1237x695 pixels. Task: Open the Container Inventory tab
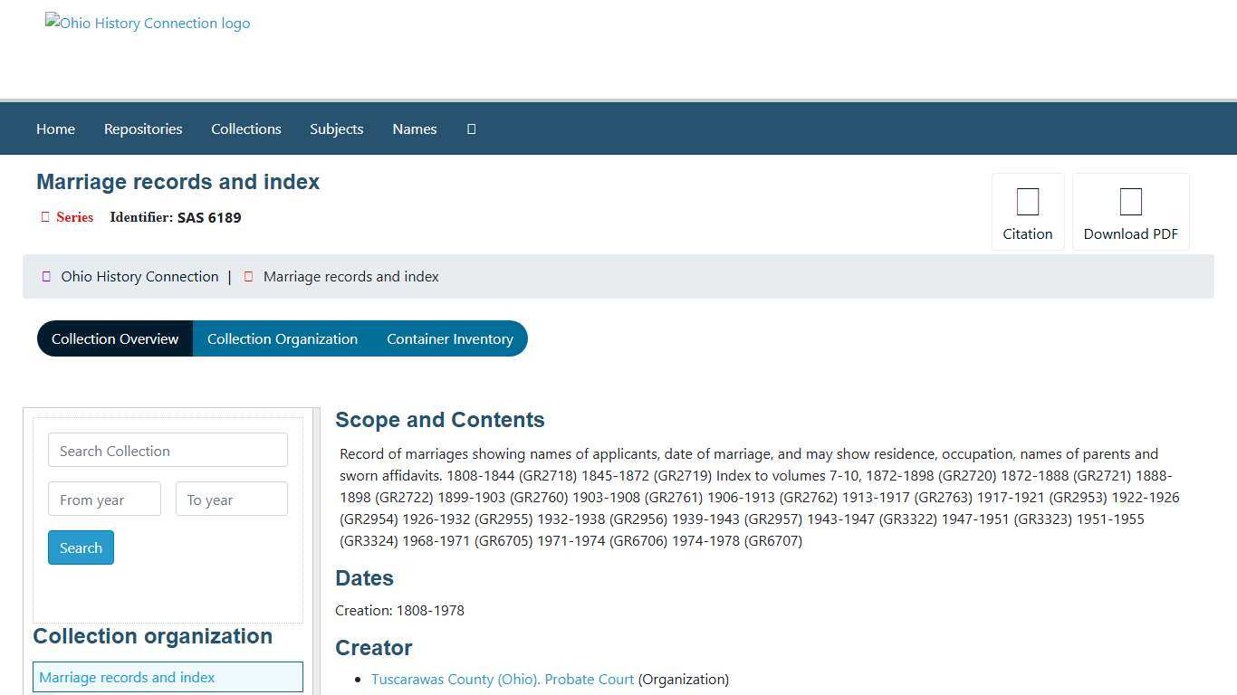450,338
